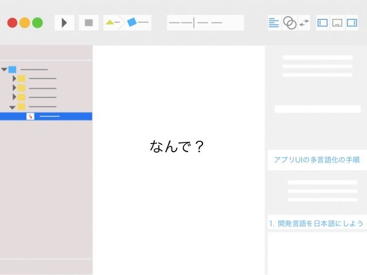Select the highlighted Swift file row
The image size is (367, 275).
tap(46, 117)
